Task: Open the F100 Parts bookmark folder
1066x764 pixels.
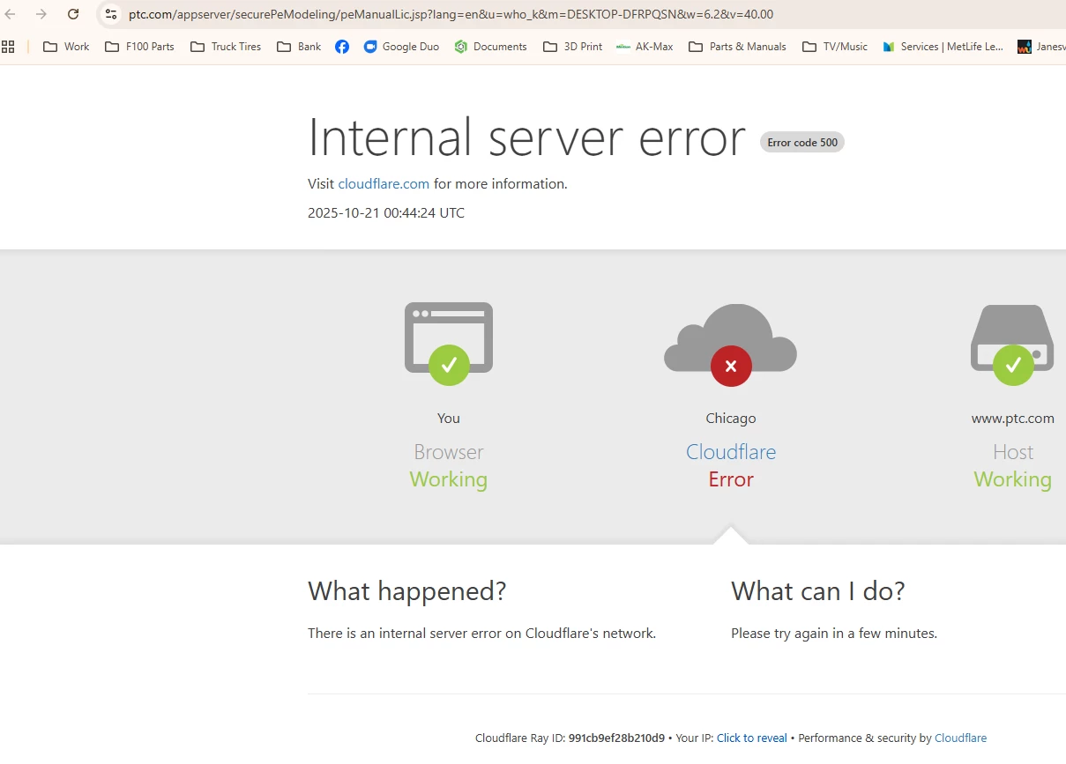Action: coord(139,47)
